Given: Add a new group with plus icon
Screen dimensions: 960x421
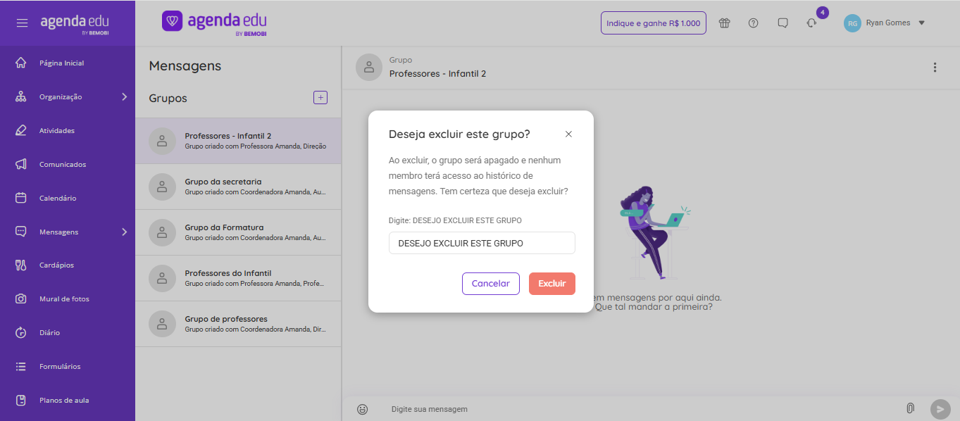Looking at the screenshot, I should pos(320,98).
